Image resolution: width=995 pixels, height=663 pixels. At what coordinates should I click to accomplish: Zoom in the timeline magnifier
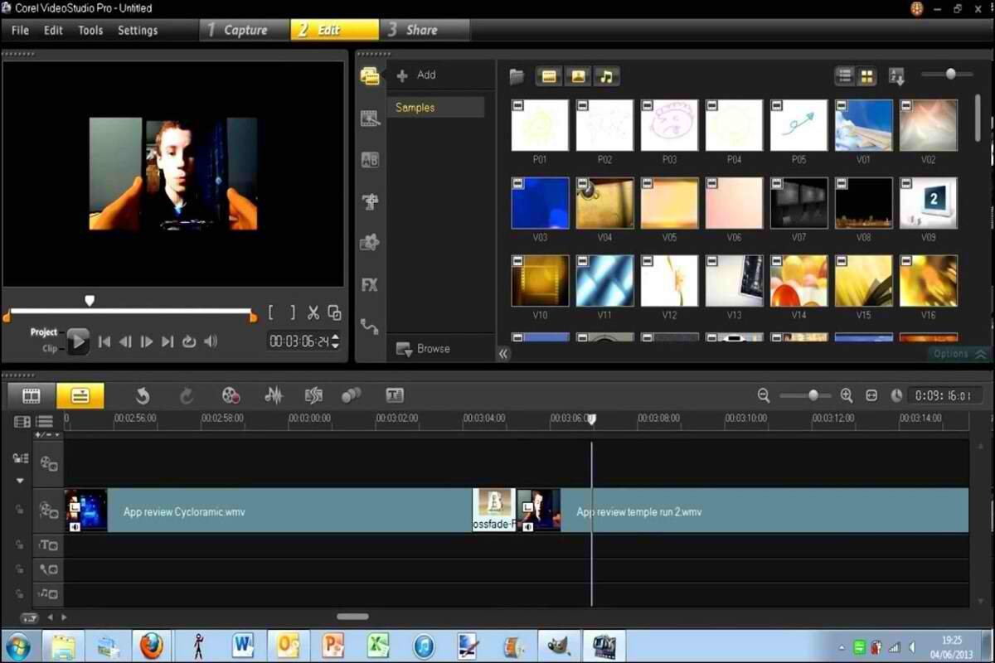click(x=847, y=396)
